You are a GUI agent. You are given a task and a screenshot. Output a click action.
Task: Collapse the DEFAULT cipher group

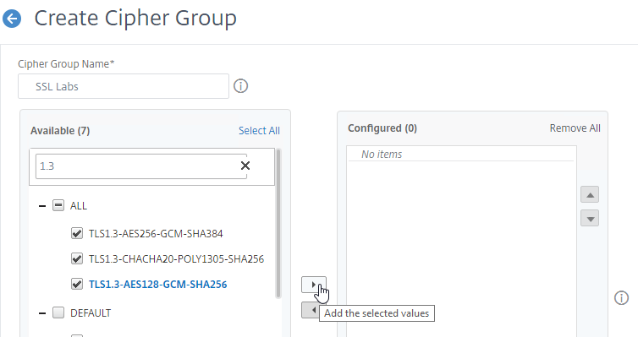pyautogui.click(x=42, y=313)
